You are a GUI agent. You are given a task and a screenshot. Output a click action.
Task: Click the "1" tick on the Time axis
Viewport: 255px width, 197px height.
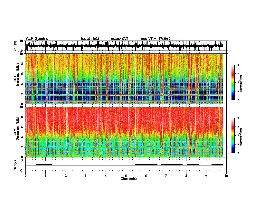[45, 176]
